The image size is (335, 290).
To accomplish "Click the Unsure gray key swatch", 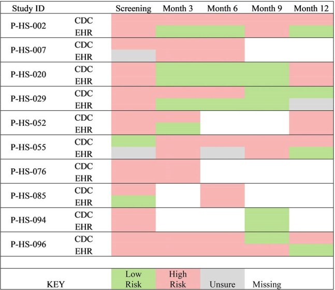I will click(x=223, y=279).
